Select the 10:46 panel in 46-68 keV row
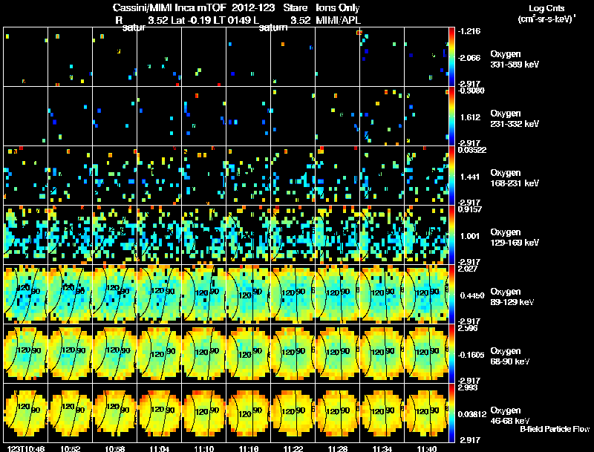 coord(26,413)
